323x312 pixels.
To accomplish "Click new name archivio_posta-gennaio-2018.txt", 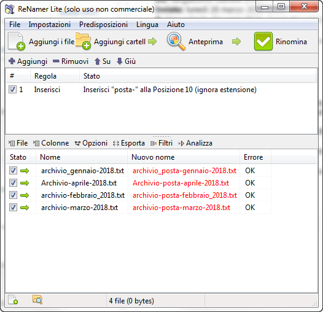I will [184, 171].
